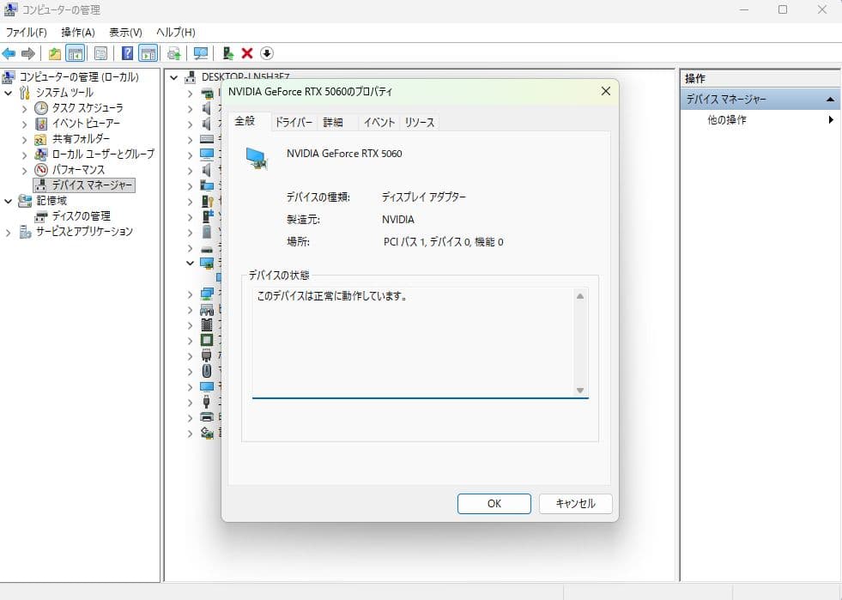Click the DESKTOP computer root node icon
Image resolution: width=842 pixels, height=600 pixels.
click(x=191, y=77)
